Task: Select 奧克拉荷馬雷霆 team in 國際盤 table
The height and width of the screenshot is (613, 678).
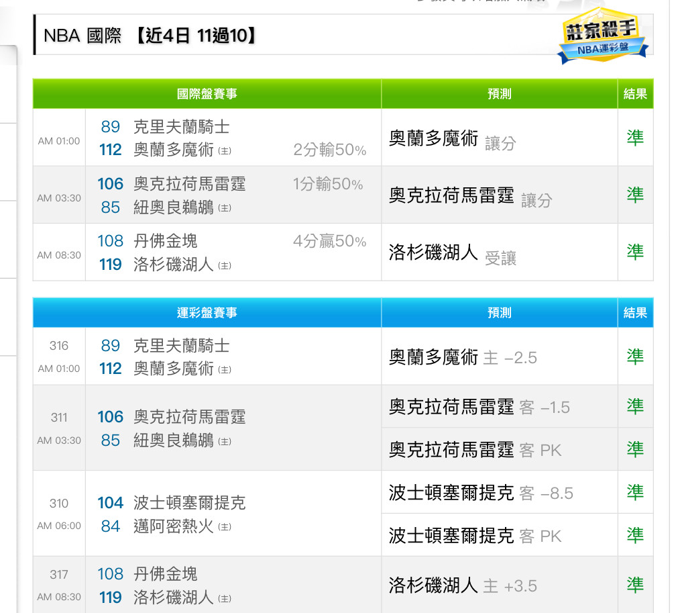Action: tap(189, 184)
